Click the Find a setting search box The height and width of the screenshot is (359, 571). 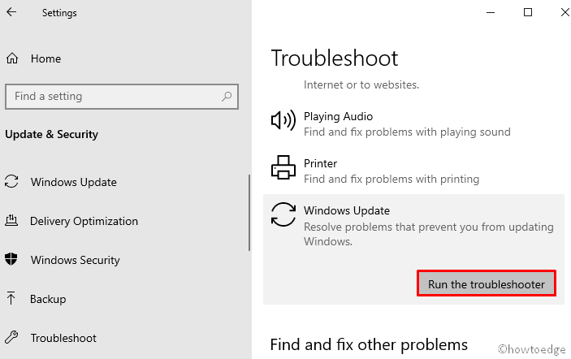click(114, 97)
